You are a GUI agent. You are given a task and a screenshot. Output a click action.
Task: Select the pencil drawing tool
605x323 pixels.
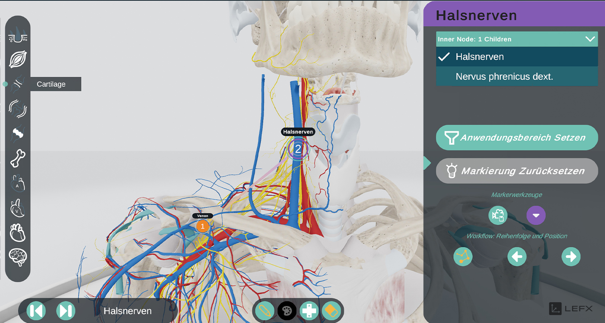[x=265, y=311]
